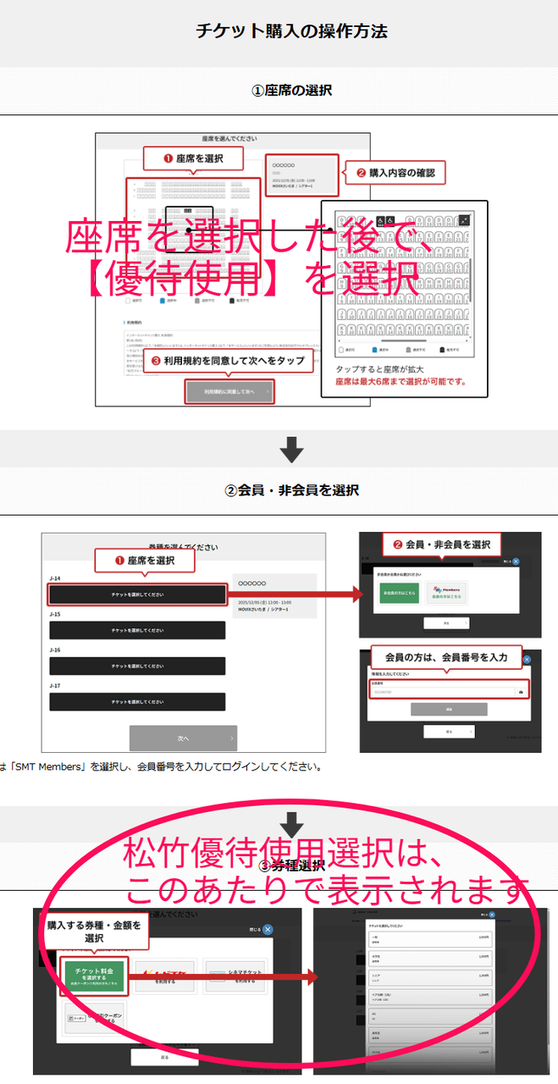Viewport: 558px width, 1084px height.
Task: Click the collapse icon on enlarged seat map
Action: point(463,221)
